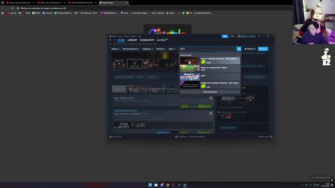Click the Ignore button
Screen dimensions: 335x188
coord(151,77)
